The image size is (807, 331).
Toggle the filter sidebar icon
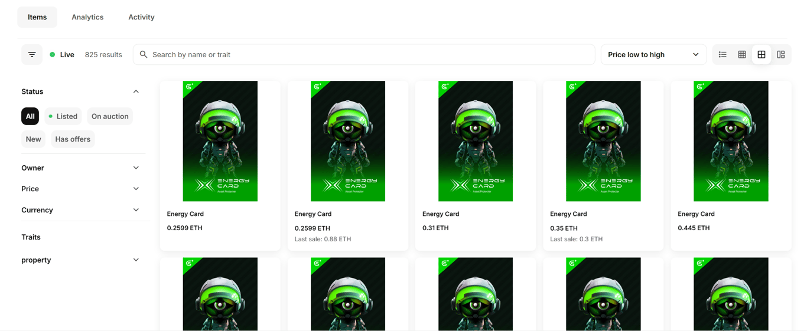click(x=32, y=54)
